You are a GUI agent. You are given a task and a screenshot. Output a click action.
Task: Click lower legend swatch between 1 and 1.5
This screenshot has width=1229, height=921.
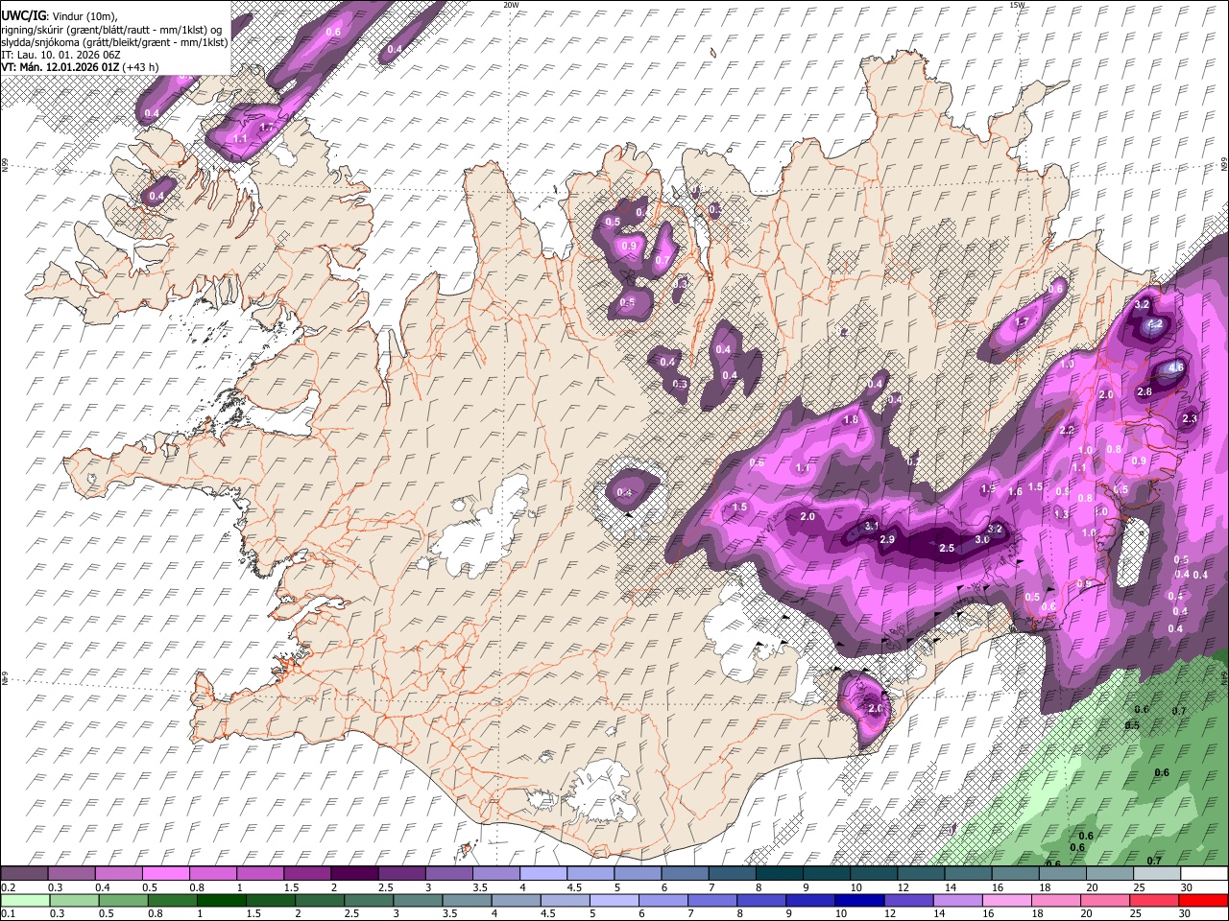221,900
